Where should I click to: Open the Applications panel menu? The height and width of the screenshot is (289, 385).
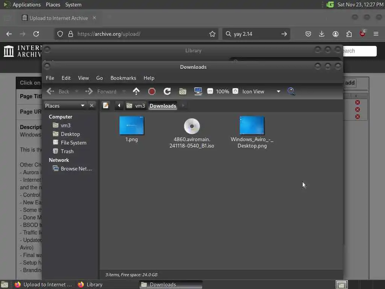click(22, 5)
